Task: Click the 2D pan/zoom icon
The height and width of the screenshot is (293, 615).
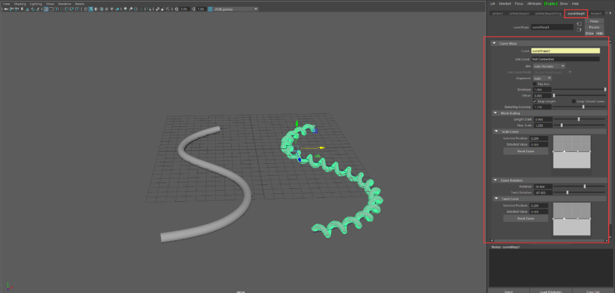Action: (32, 9)
